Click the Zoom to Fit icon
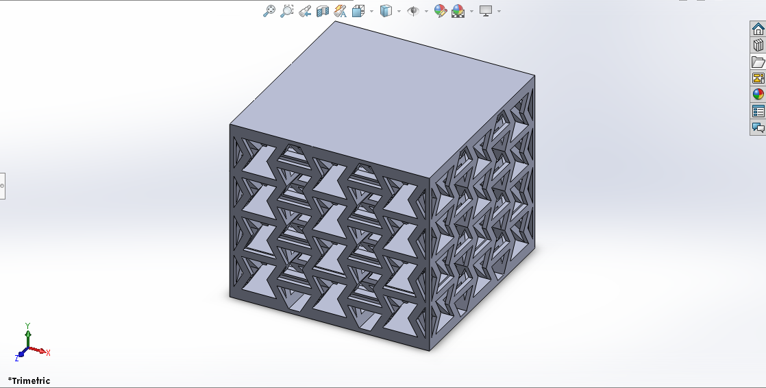 (269, 11)
